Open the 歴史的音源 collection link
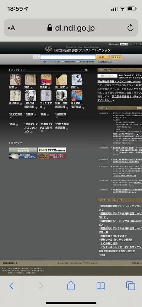The height and width of the screenshot is (307, 142). coord(16,114)
